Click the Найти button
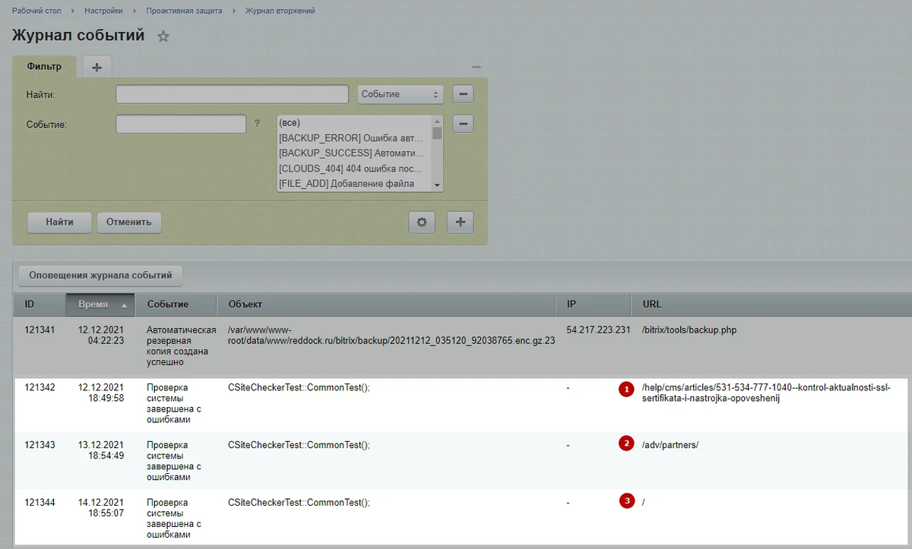Viewport: 912px width, 549px height. pos(59,222)
